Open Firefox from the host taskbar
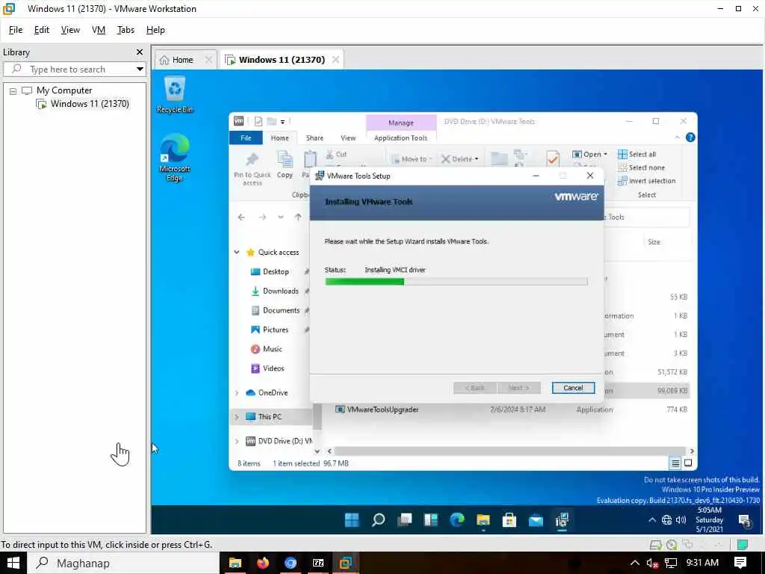This screenshot has height=574, width=765. (262, 564)
